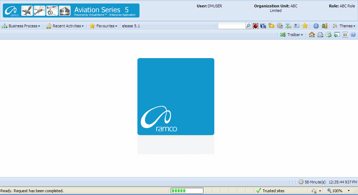
Task: Click the user ID card icon
Action: [x=296, y=26]
